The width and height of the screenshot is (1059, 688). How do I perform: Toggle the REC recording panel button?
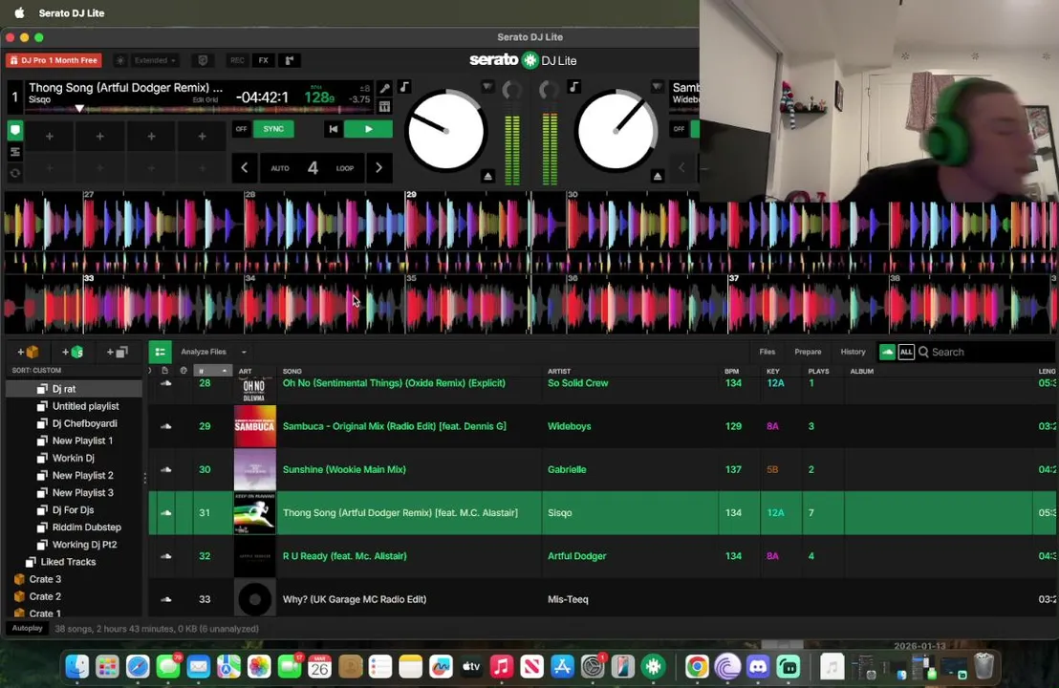(x=237, y=60)
